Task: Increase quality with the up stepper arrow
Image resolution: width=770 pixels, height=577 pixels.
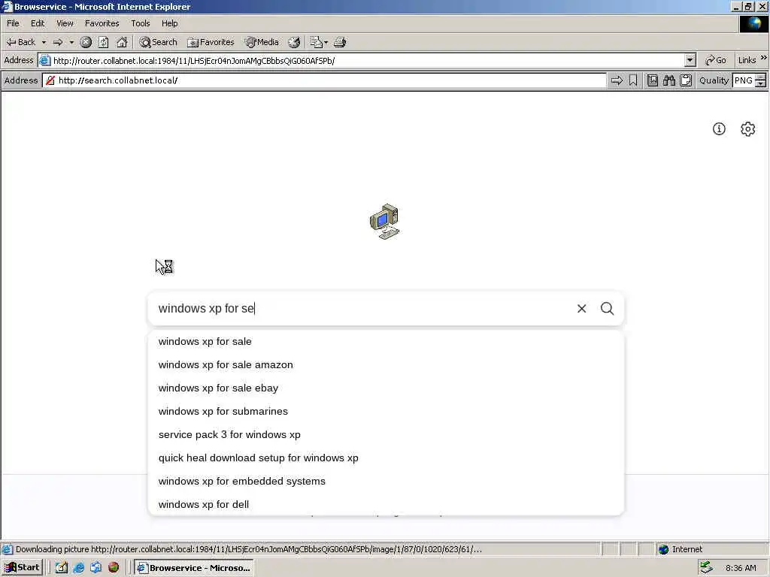Action: [761, 77]
